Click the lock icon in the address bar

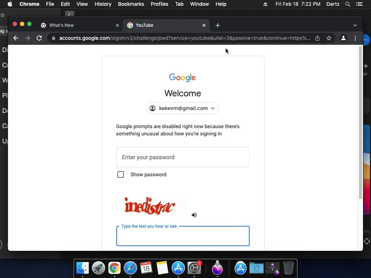click(54, 38)
